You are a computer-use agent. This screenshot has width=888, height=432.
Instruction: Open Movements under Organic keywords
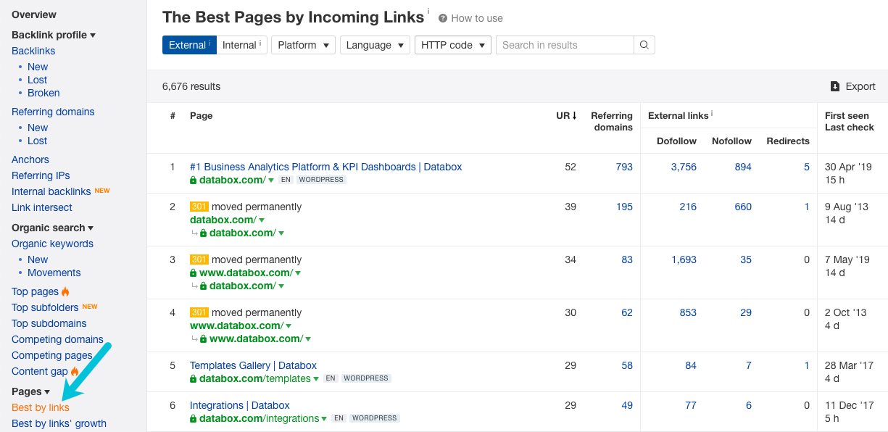click(54, 273)
